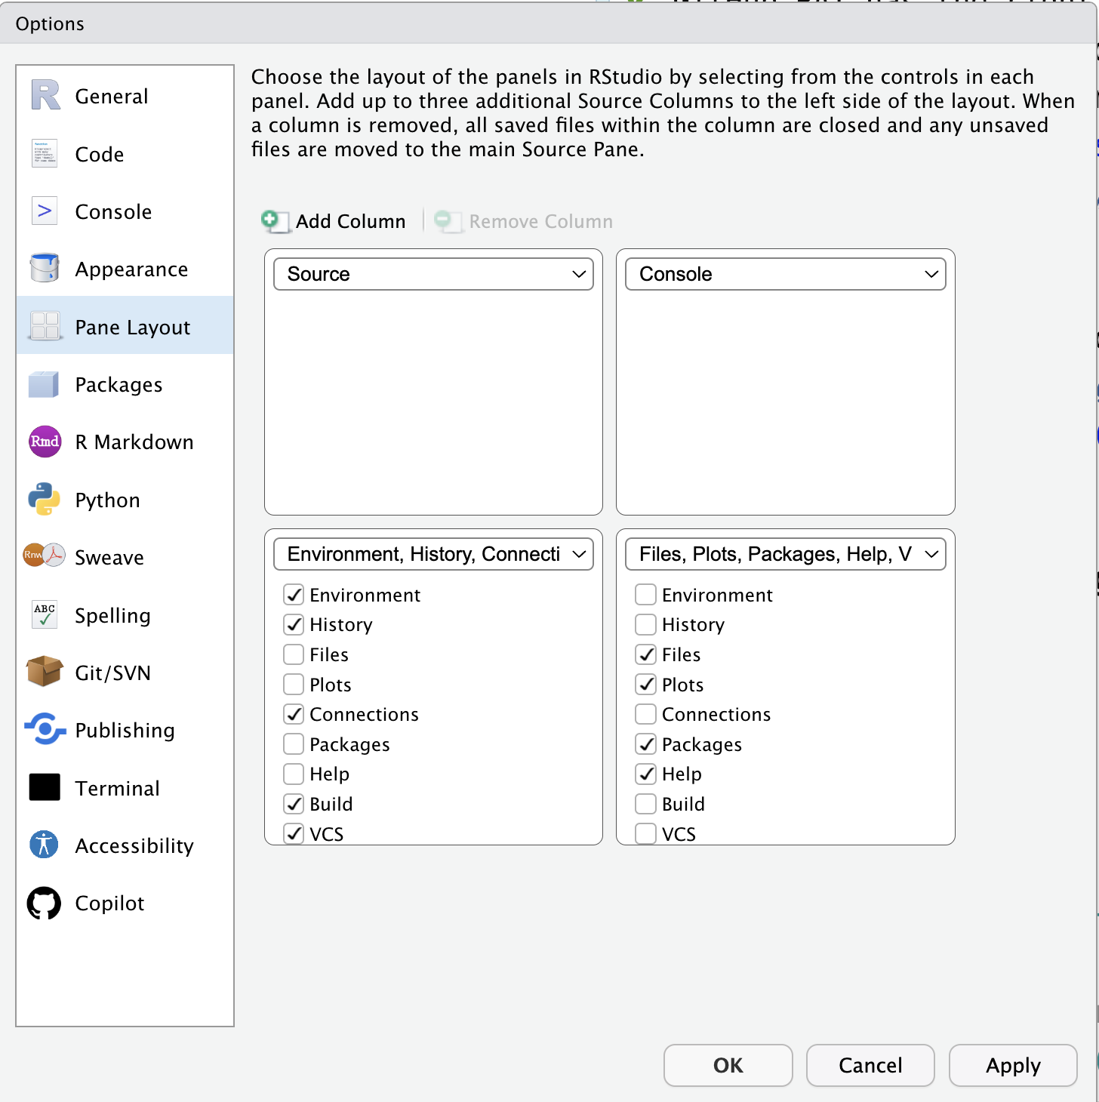Screen dimensions: 1099x1102
Task: Check Plots in the left bottom pane
Action: click(x=294, y=685)
